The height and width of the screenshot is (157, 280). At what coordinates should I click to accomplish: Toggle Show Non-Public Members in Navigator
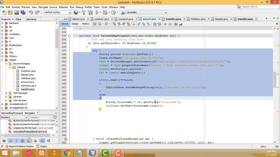pos(22,141)
